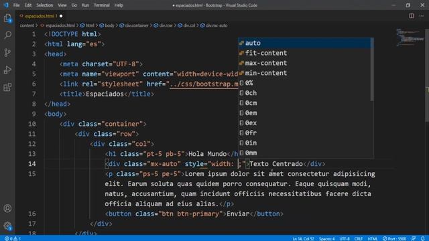429x241 pixels.
Task: Click the 'Enviar' button text in code
Action: [x=238, y=214]
